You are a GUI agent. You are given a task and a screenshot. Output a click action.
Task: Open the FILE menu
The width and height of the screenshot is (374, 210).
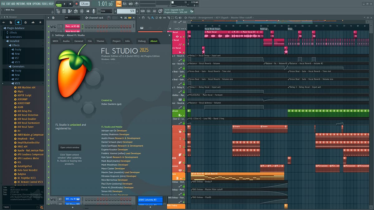tap(3, 4)
